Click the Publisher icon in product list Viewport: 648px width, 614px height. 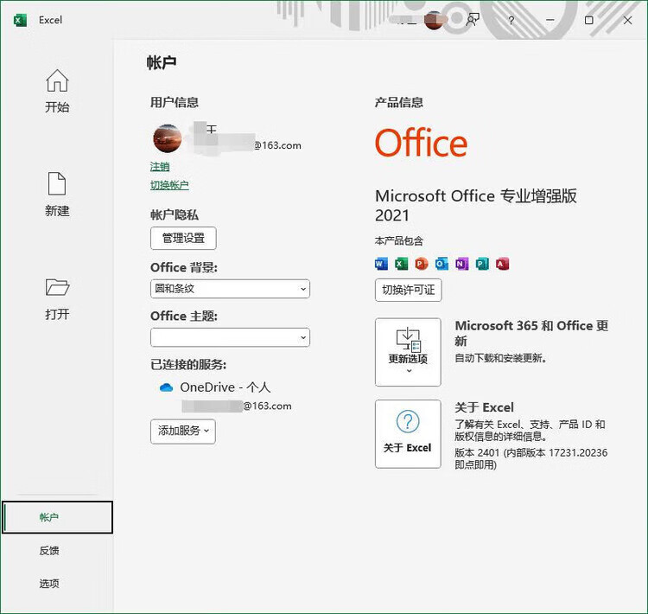[x=482, y=264]
